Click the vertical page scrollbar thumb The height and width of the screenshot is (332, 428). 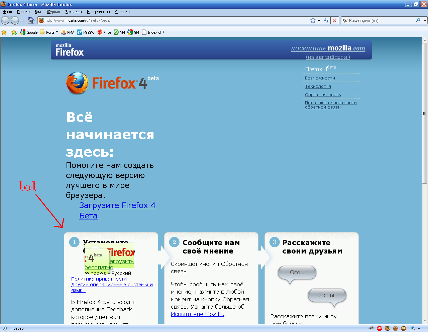click(424, 114)
